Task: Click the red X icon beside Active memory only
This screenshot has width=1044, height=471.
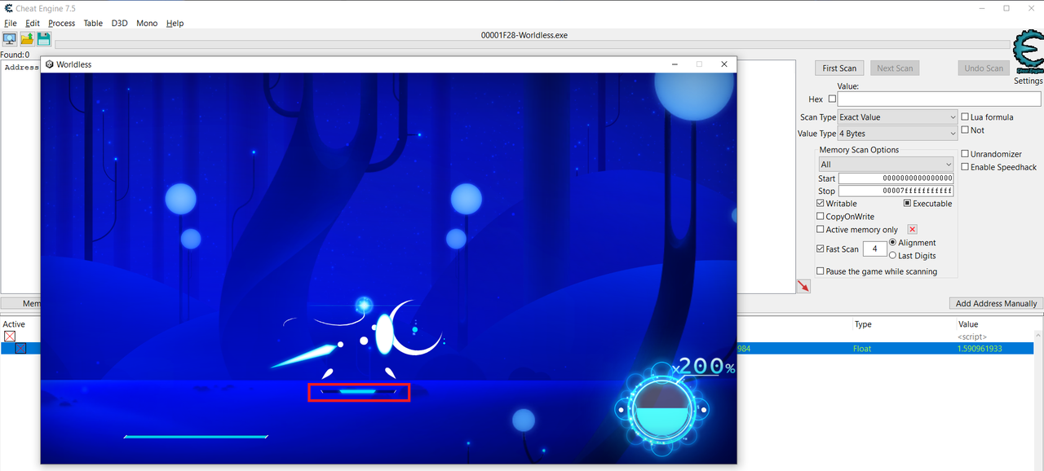Action: coord(913,230)
